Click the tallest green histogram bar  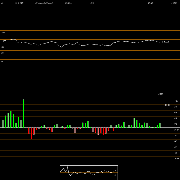pyautogui.click(x=23, y=113)
